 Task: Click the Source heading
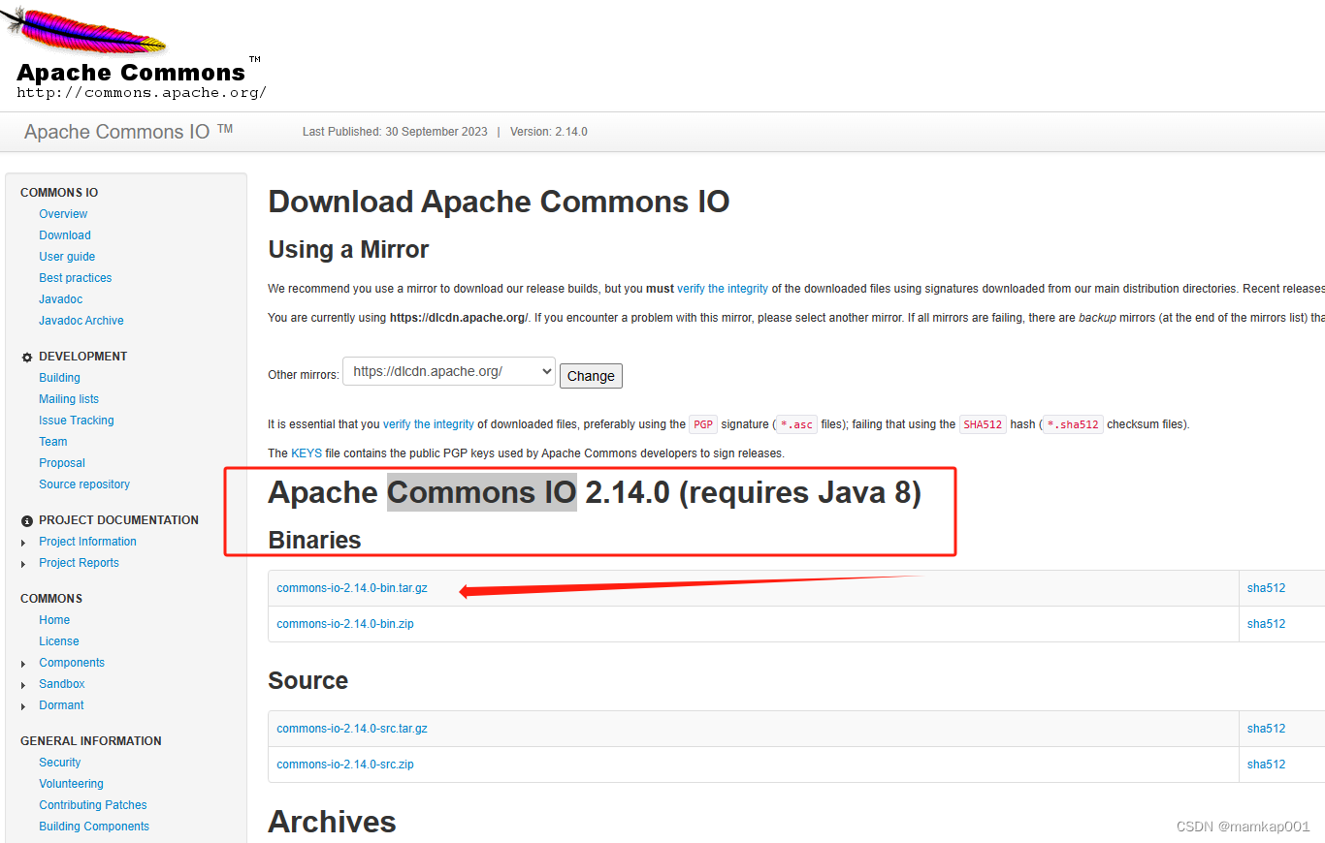308,680
